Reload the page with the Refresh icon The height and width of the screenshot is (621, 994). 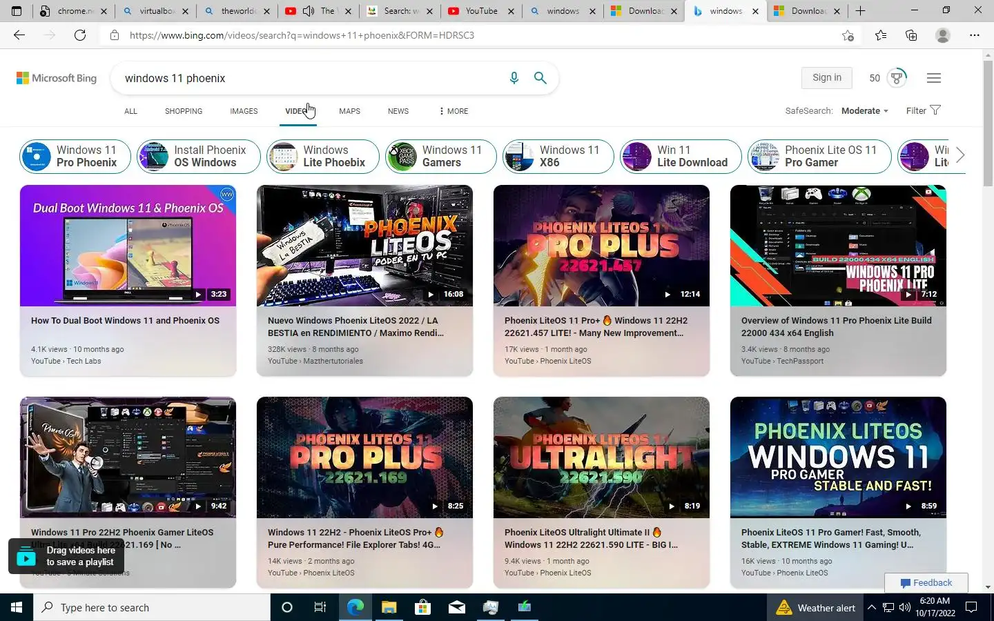pyautogui.click(x=80, y=35)
